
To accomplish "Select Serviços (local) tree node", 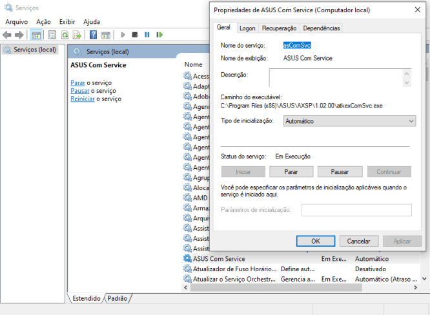I will pos(30,50).
